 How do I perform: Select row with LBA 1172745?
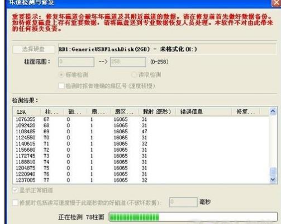(x=141, y=156)
